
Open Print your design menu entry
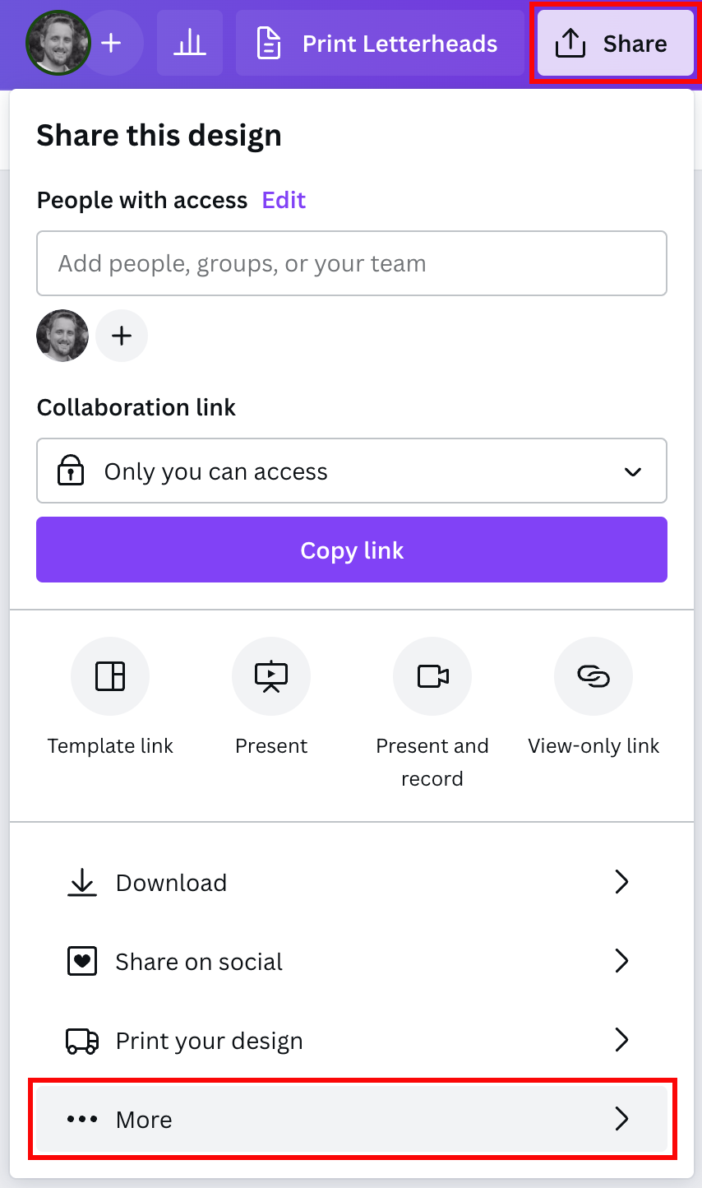coord(352,1041)
